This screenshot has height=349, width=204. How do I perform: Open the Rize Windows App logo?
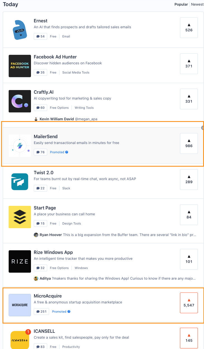pos(20,261)
